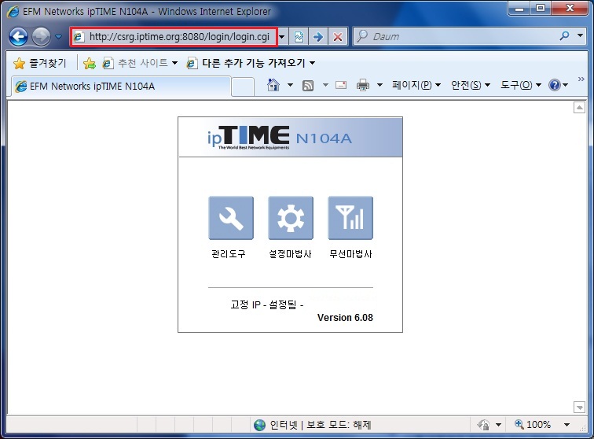Click the Home icon in command bar

[273, 85]
